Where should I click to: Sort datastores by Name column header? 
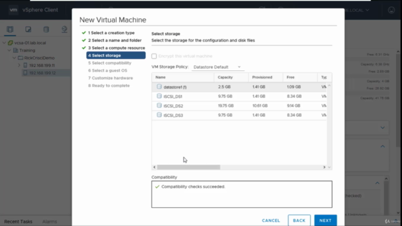[183, 77]
